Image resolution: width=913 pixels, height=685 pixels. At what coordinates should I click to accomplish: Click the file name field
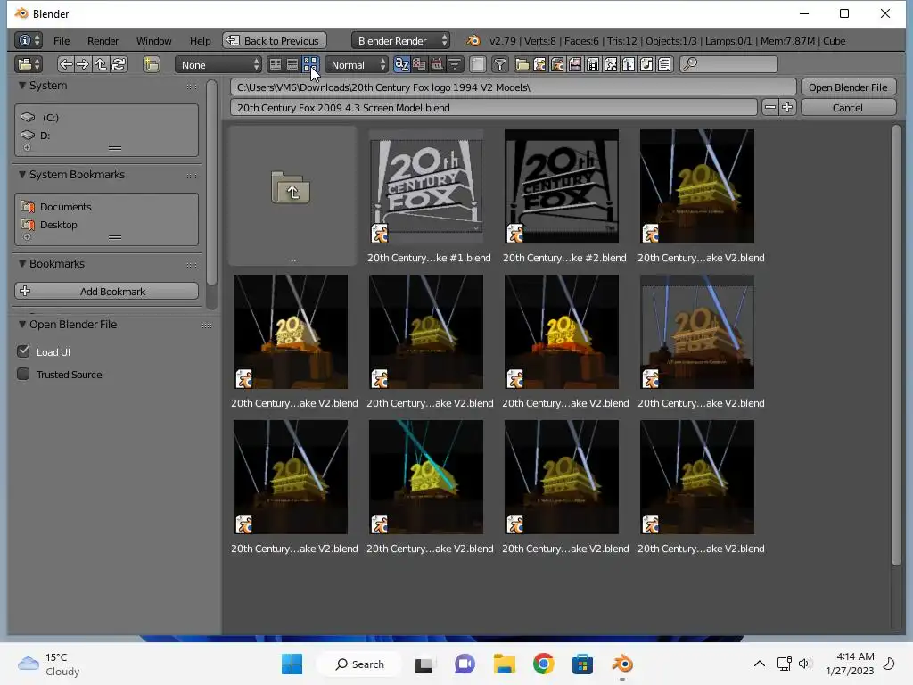point(494,107)
